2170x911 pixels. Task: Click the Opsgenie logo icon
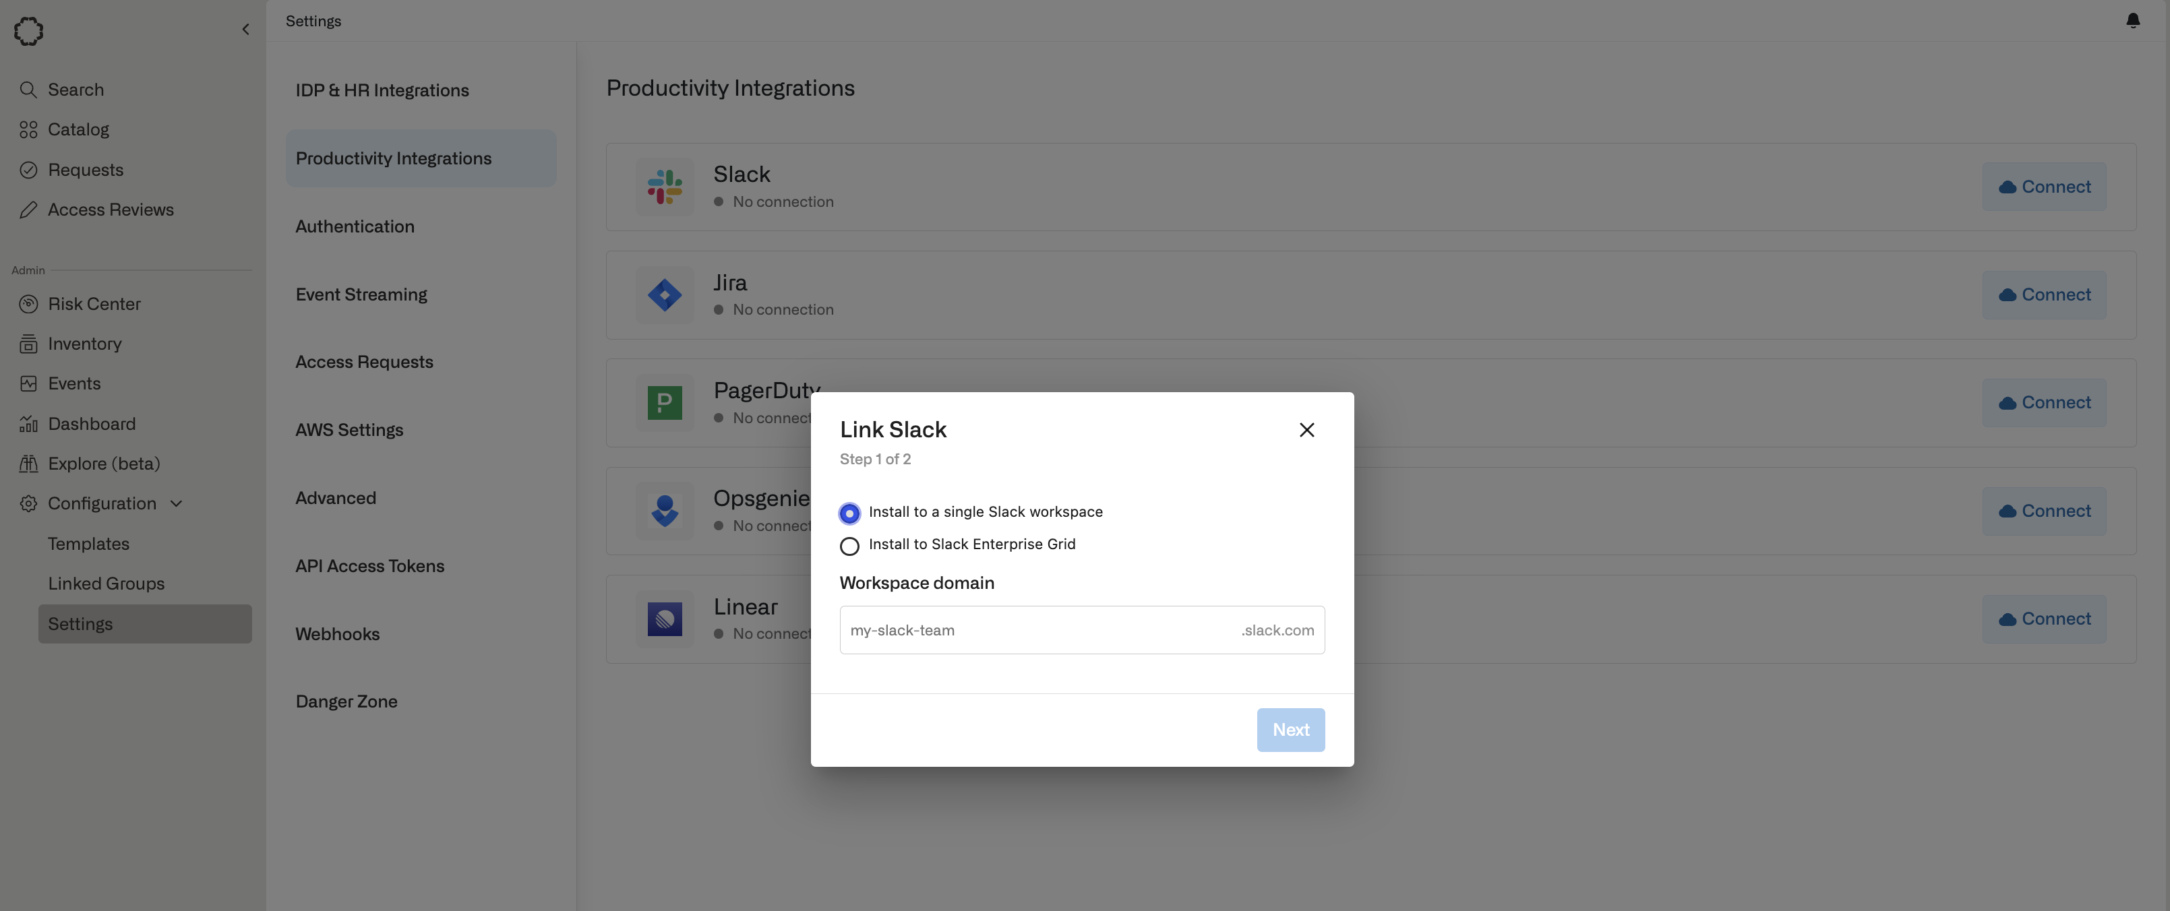664,511
